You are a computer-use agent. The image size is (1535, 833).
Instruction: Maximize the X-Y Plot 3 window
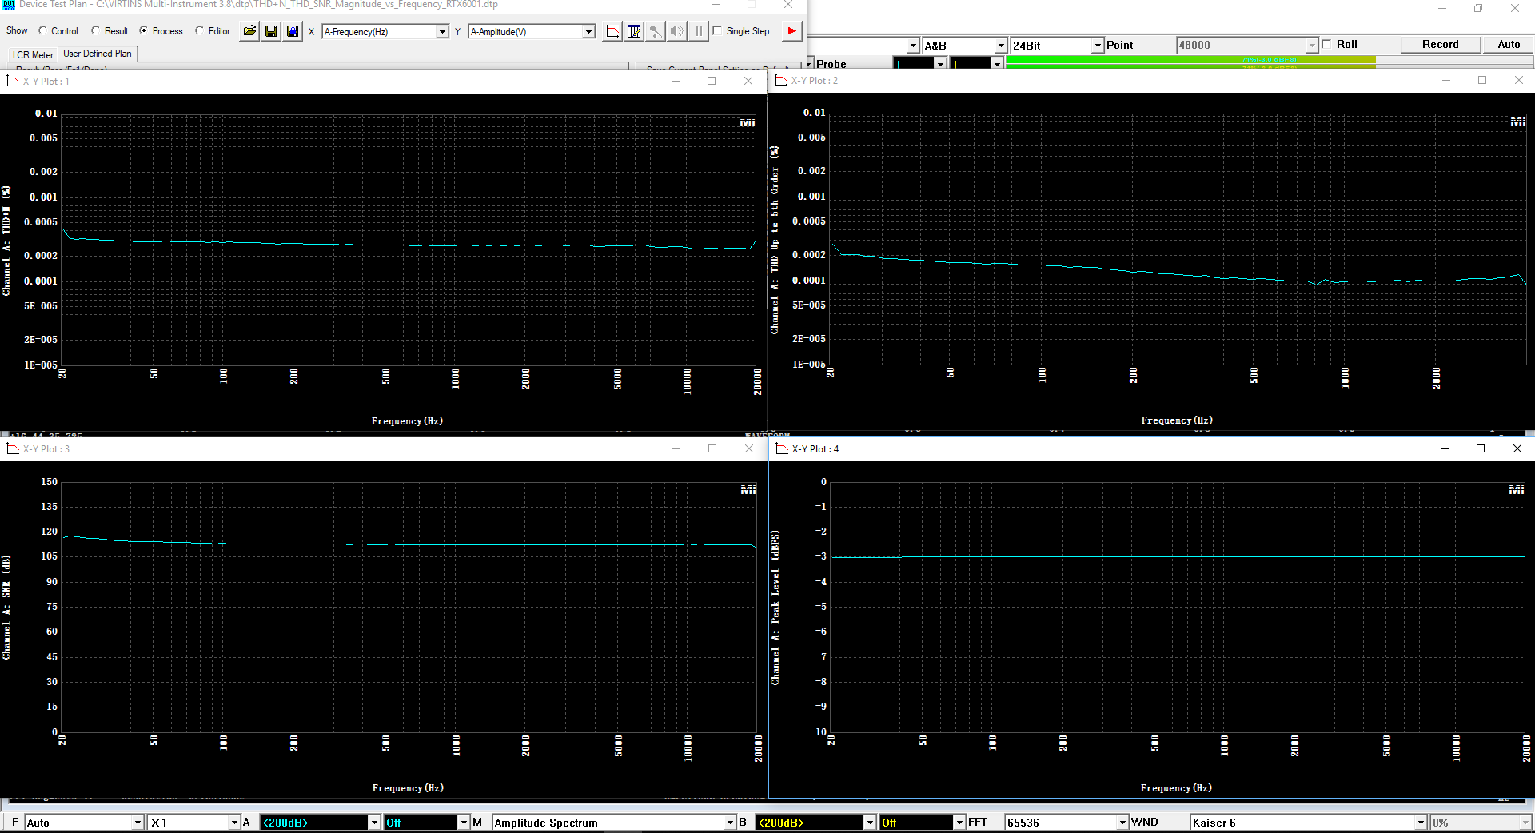click(x=712, y=448)
